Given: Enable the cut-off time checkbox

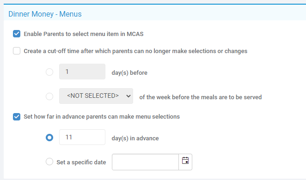Looking at the screenshot, I should 17,51.
